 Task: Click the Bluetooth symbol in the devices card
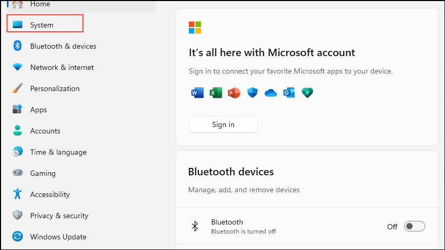click(x=195, y=226)
